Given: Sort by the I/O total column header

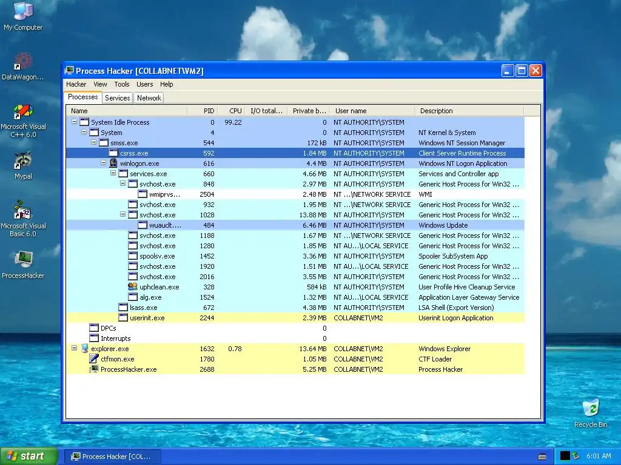Looking at the screenshot, I should [266, 111].
